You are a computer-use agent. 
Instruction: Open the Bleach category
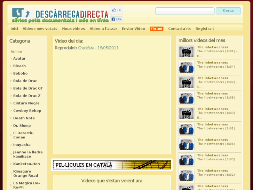(19, 66)
